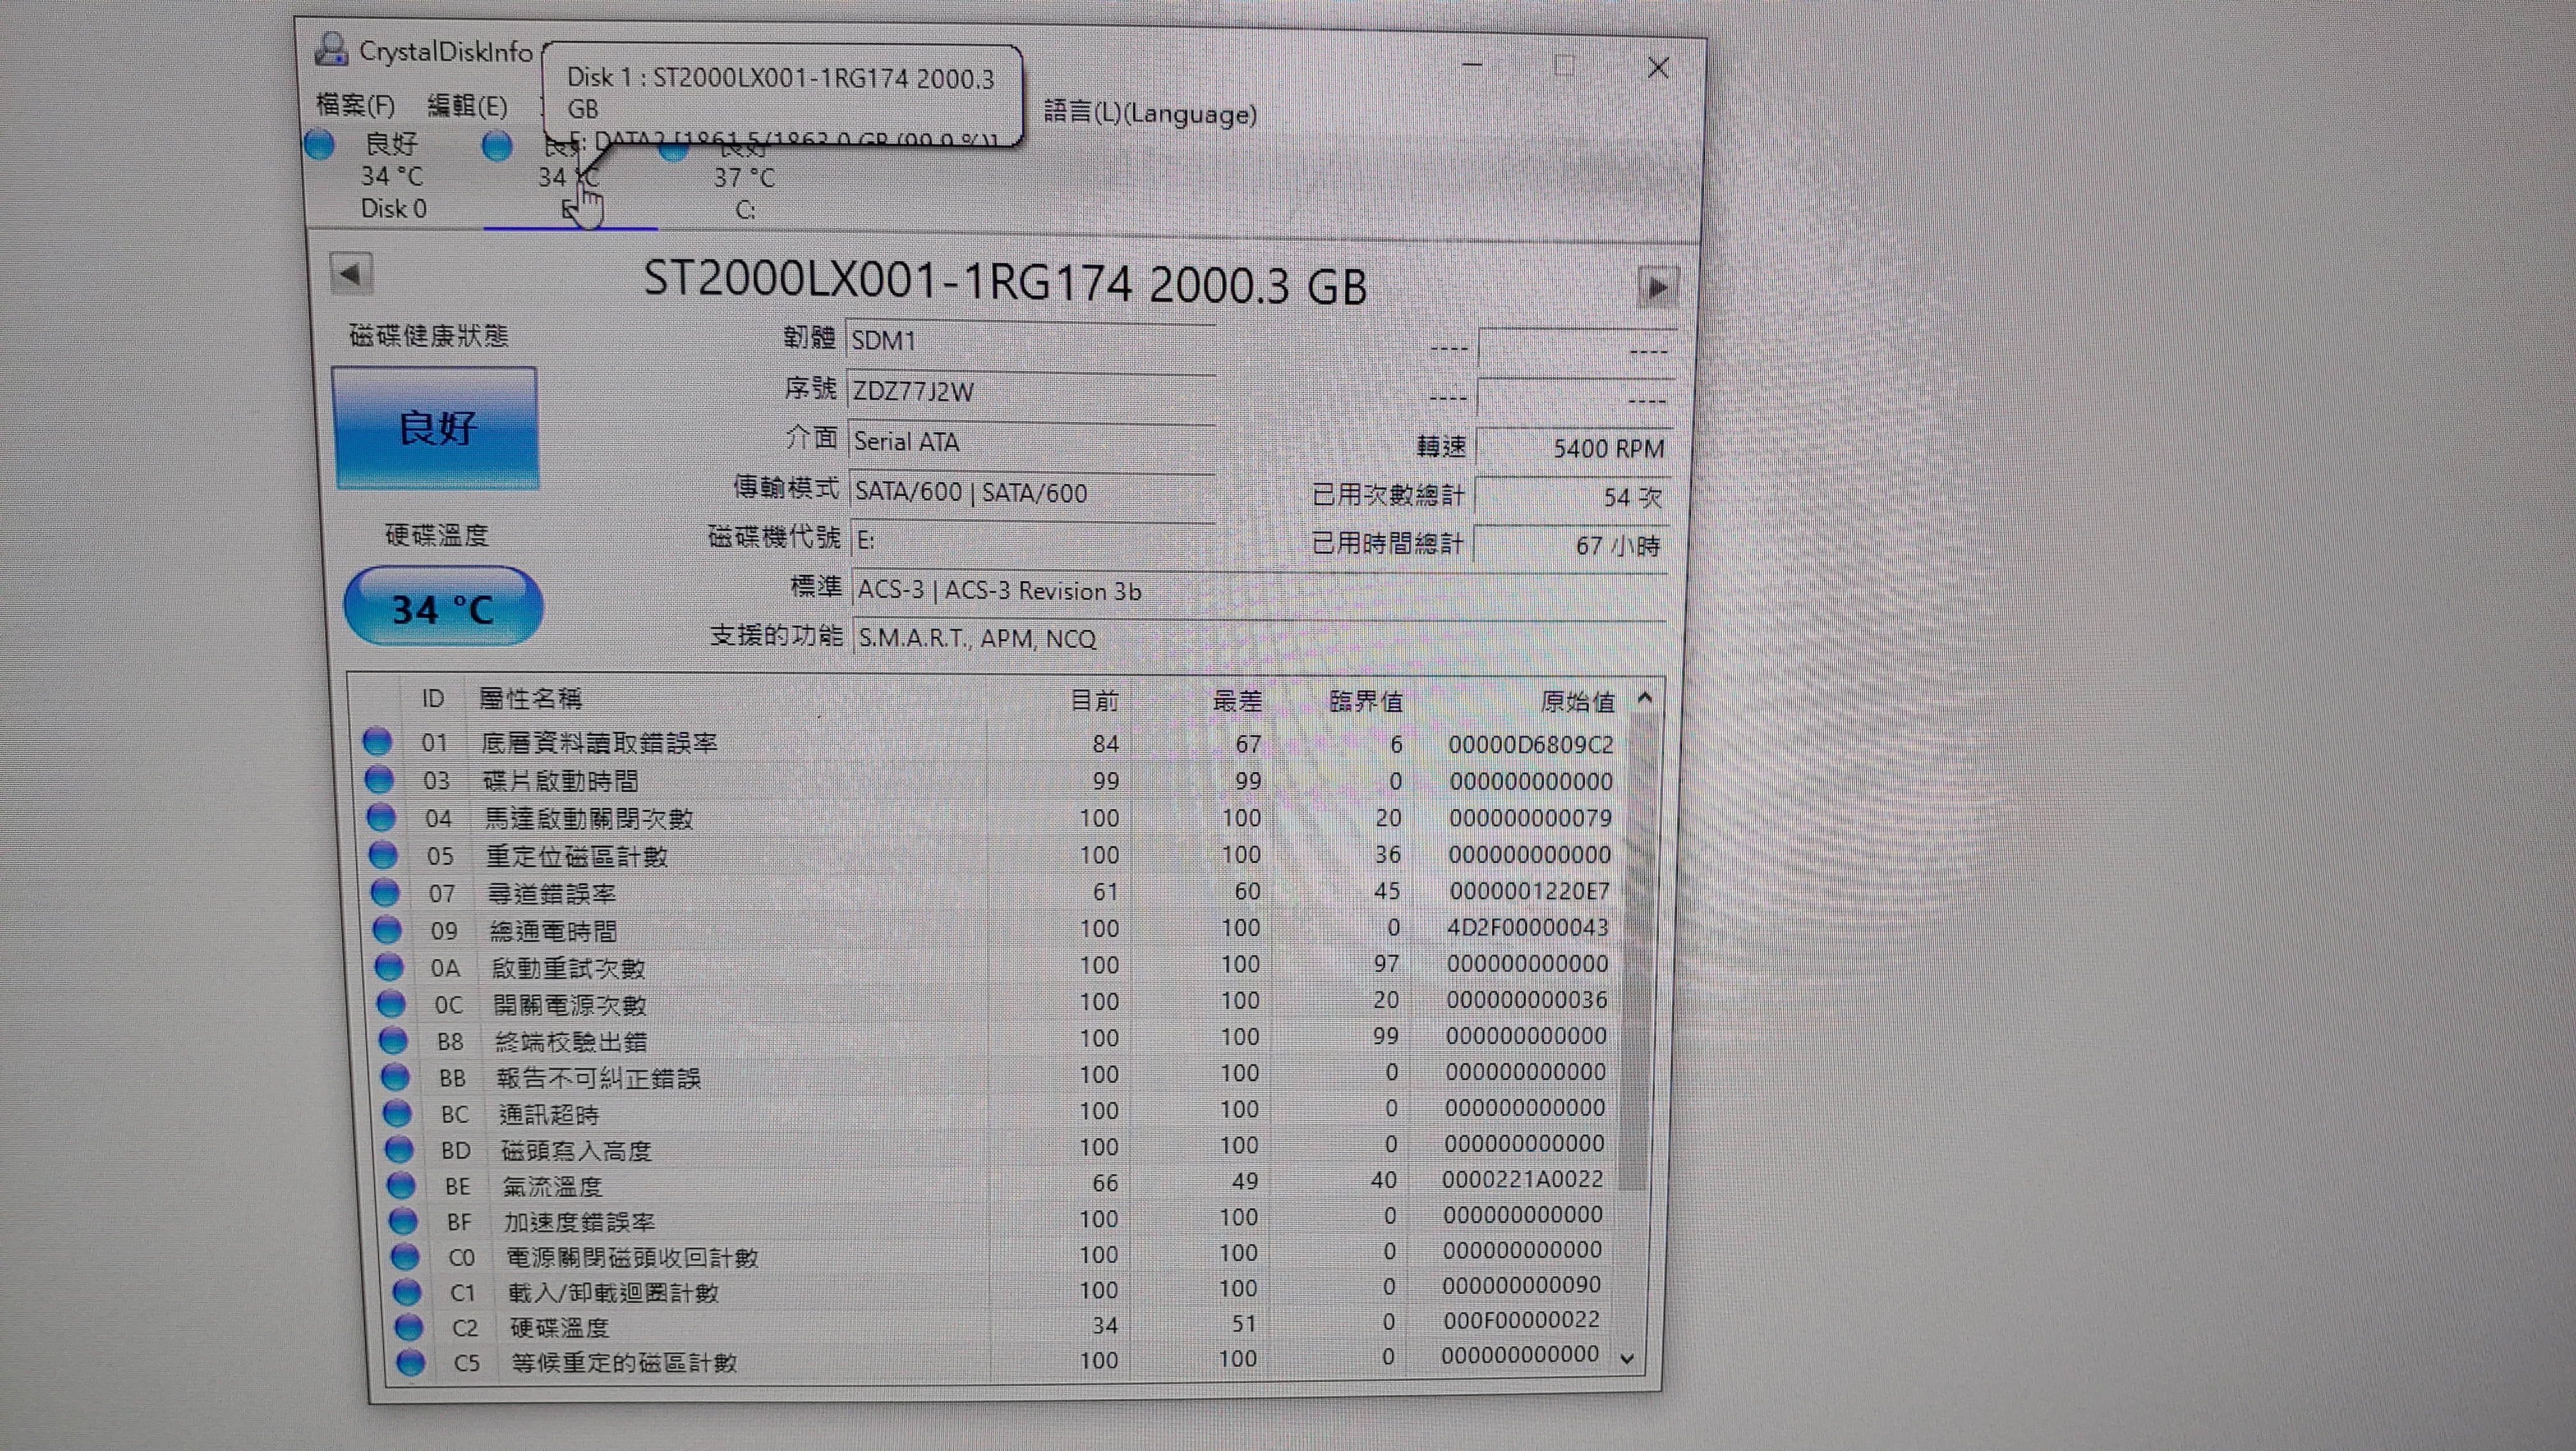
Task: Click the 原始值 column header
Action: click(x=1578, y=701)
